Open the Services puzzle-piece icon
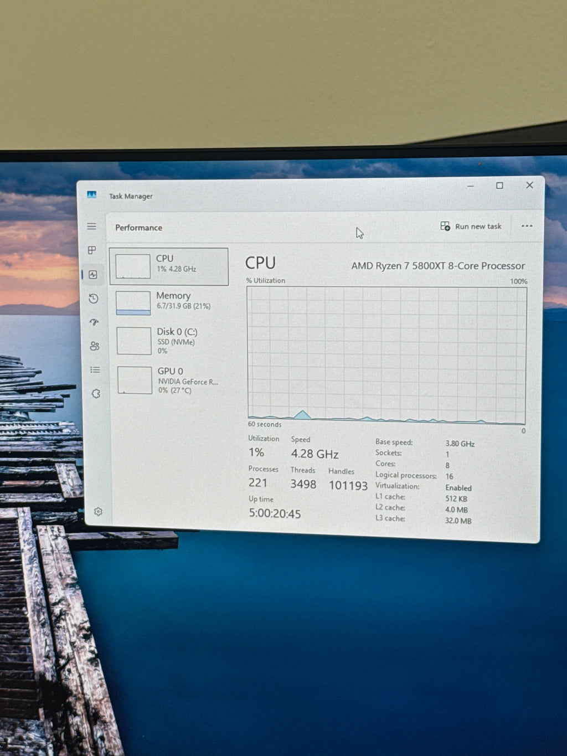 point(96,394)
